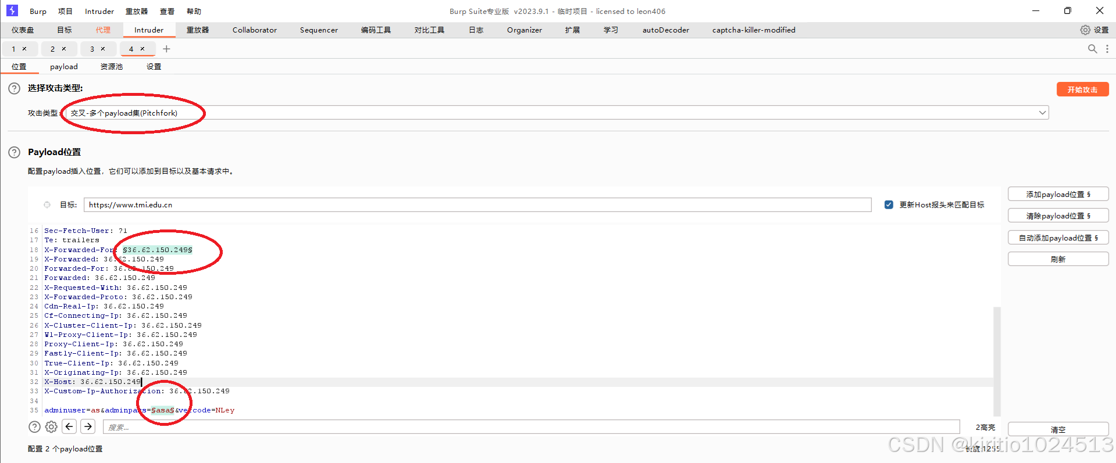Open the payload sub-tab
The width and height of the screenshot is (1116, 463).
click(64, 67)
